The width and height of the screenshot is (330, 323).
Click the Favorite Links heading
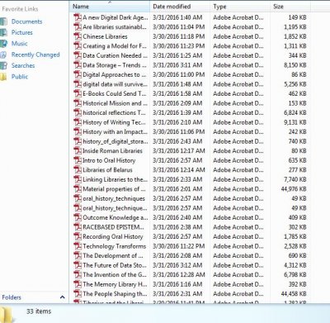tap(20, 9)
